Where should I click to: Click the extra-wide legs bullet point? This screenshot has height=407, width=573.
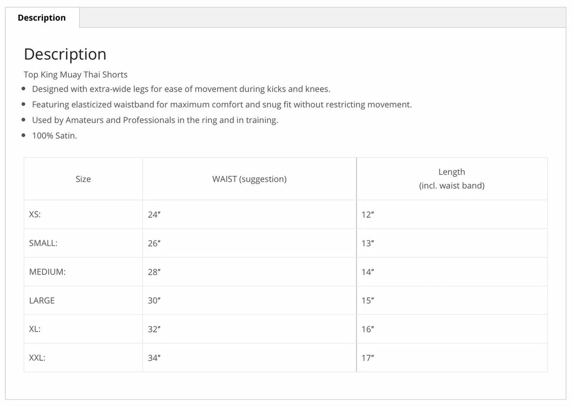point(181,89)
